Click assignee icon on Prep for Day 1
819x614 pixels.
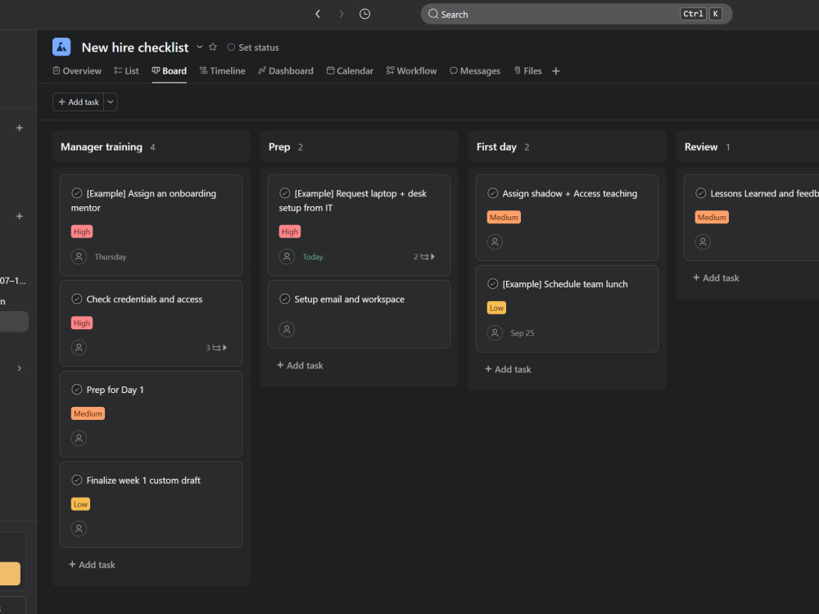(79, 438)
